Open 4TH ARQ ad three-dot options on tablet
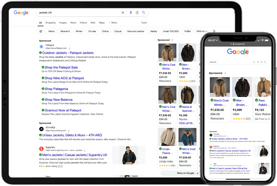The width and height of the screenshot is (277, 186). (x=69, y=130)
